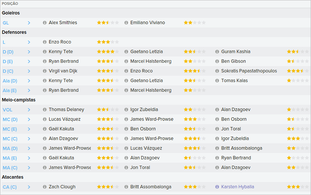Expand the VOL position chevron
This screenshot has height=195, width=311.
(x=29, y=110)
